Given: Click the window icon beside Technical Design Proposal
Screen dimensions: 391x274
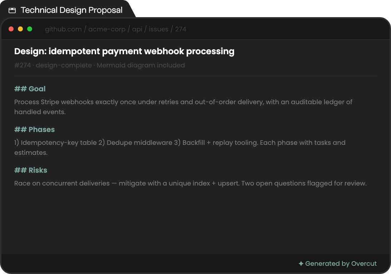Looking at the screenshot, I should click(12, 10).
